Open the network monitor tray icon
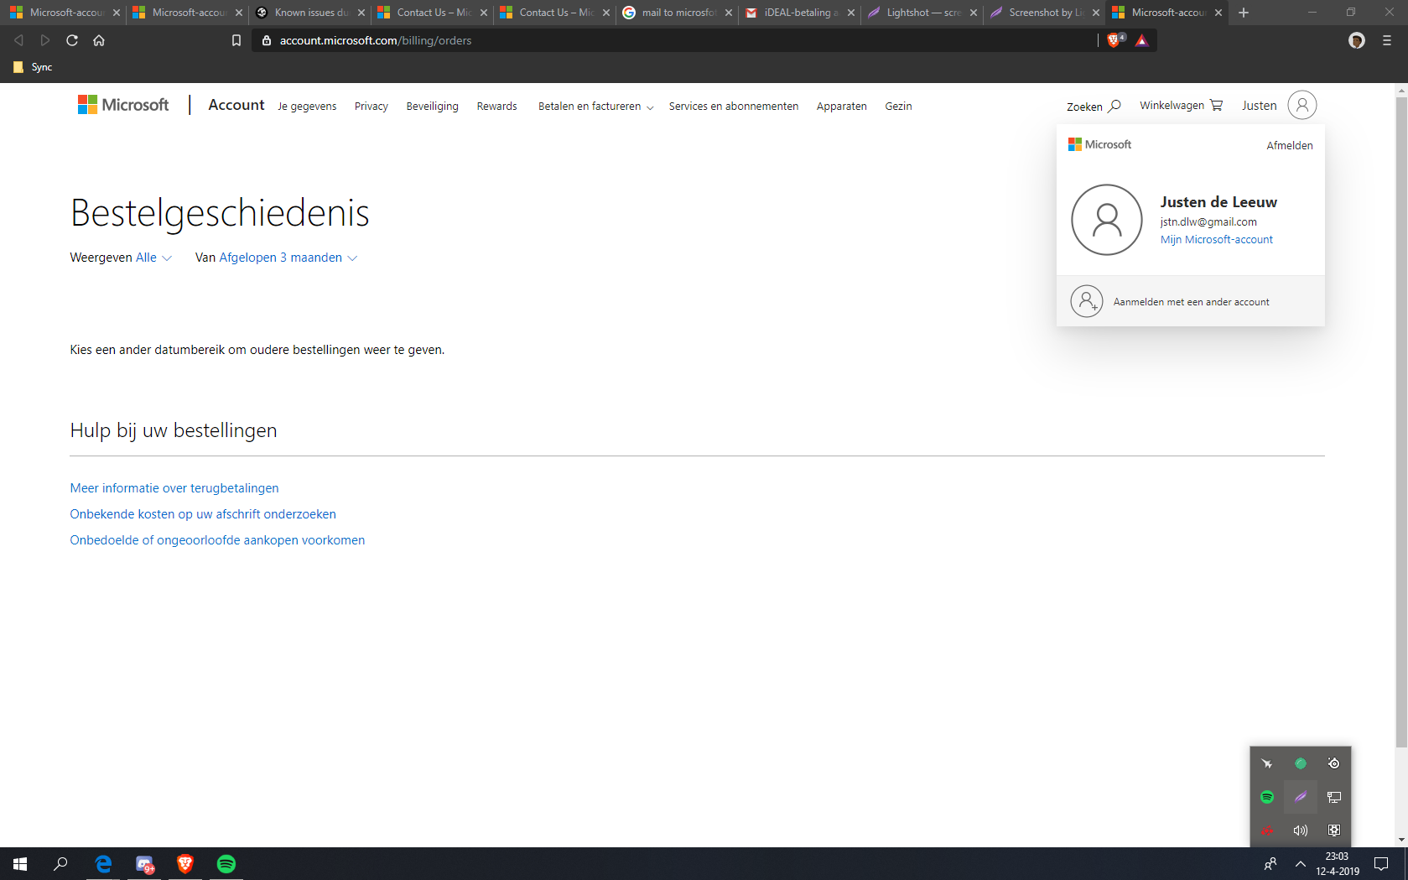 click(1333, 797)
